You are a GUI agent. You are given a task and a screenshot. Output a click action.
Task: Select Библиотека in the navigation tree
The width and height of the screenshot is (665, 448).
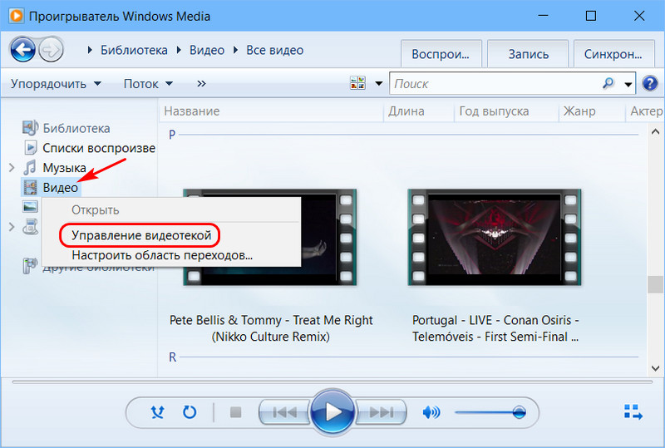76,128
